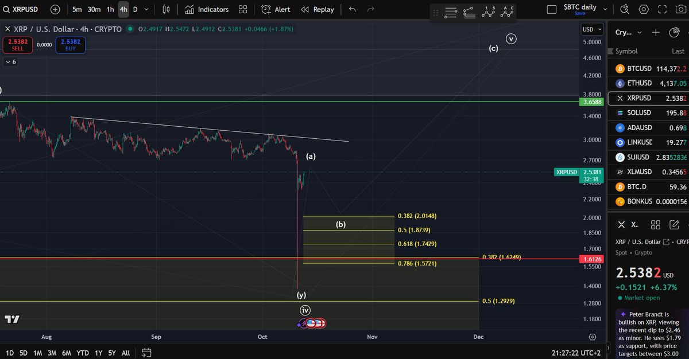The width and height of the screenshot is (689, 359).
Task: Expand the timeframe interval dropdown
Action: pyautogui.click(x=147, y=10)
